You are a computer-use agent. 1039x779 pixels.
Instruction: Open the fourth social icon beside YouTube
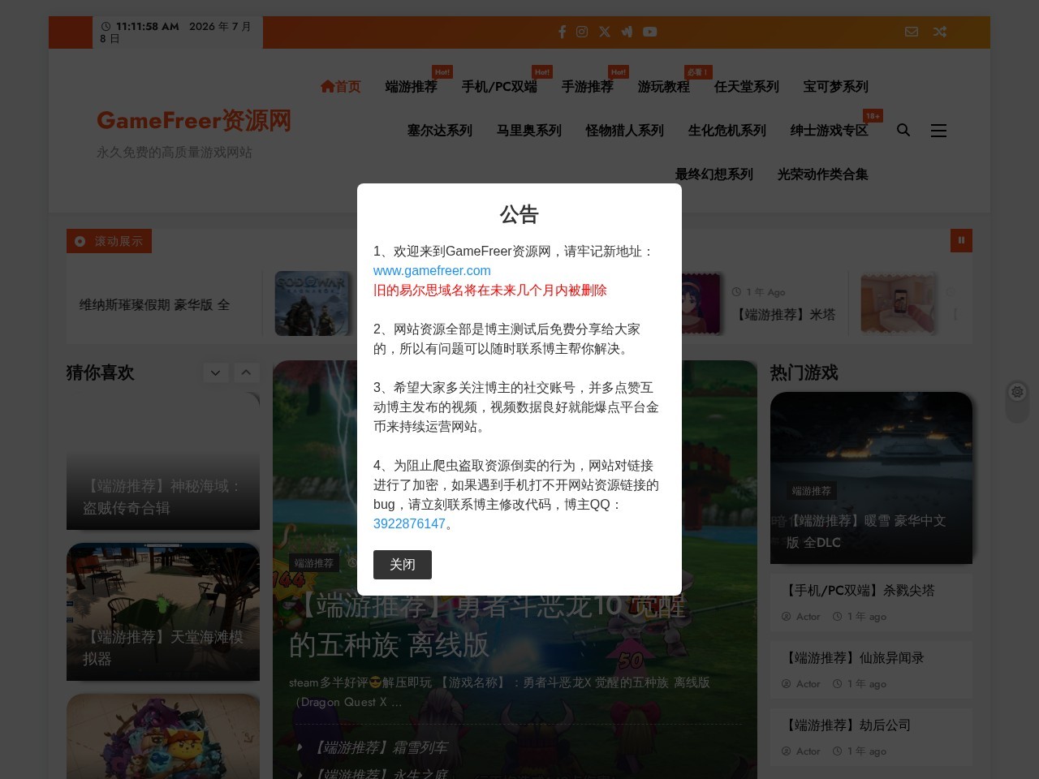click(627, 32)
